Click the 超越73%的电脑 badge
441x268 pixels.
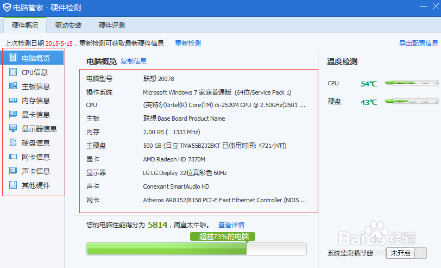223,236
